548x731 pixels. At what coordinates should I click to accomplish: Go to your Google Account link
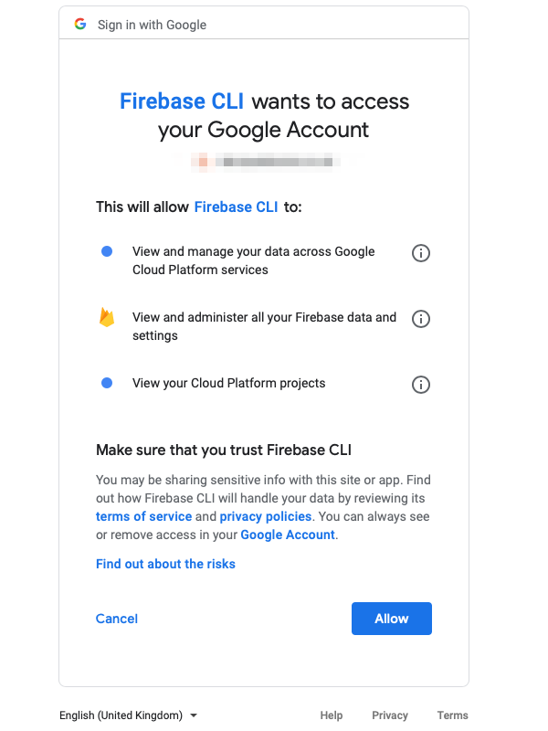pos(287,535)
